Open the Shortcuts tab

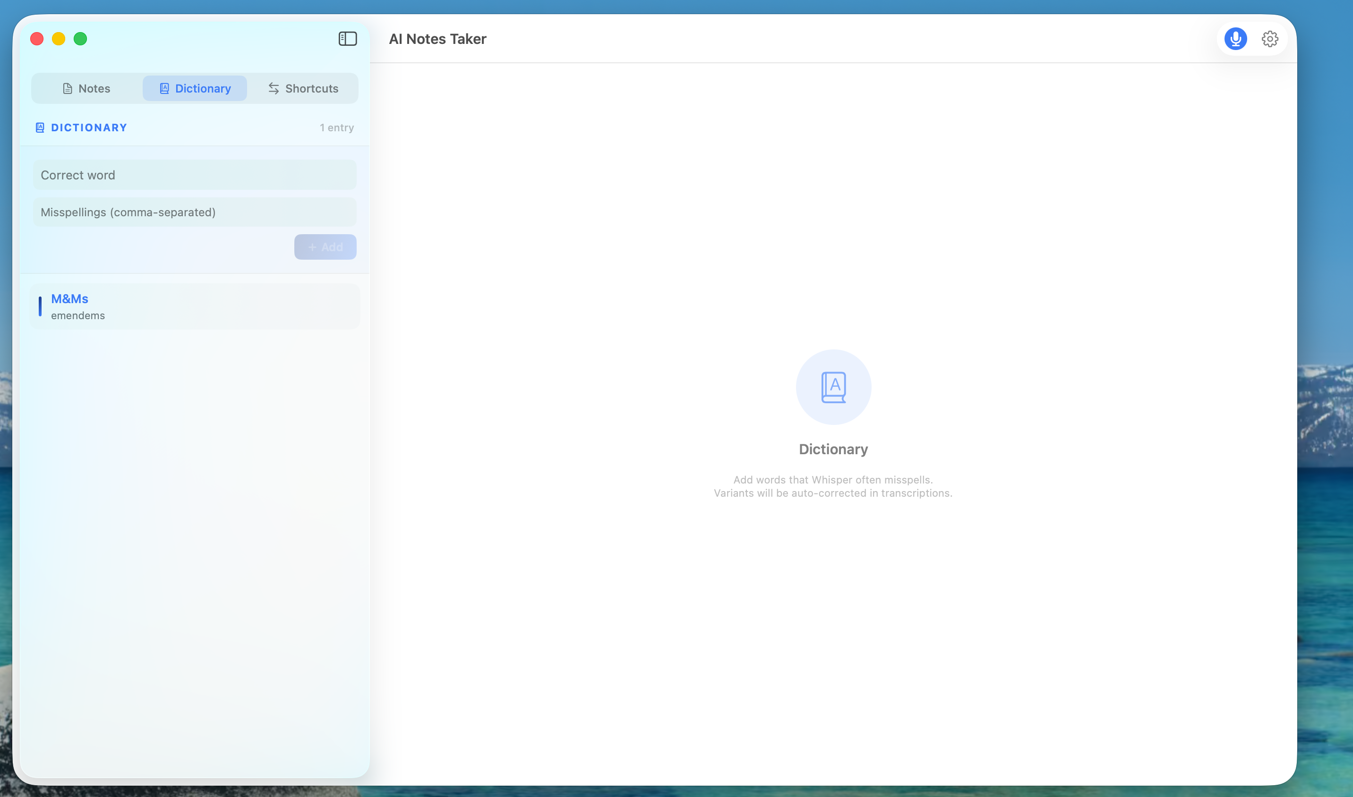[304, 89]
